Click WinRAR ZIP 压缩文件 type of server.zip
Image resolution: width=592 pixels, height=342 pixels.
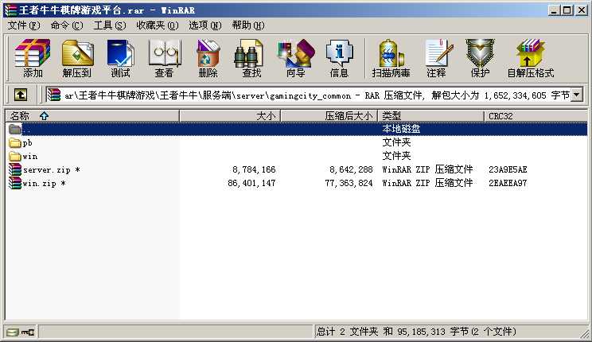pyautogui.click(x=427, y=169)
